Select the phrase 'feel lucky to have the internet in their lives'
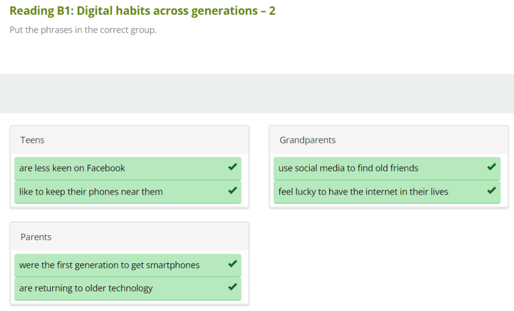Viewport: 514px width, 311px height. [x=363, y=192]
